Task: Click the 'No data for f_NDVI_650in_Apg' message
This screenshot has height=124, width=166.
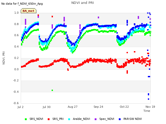Action: click(x=22, y=4)
